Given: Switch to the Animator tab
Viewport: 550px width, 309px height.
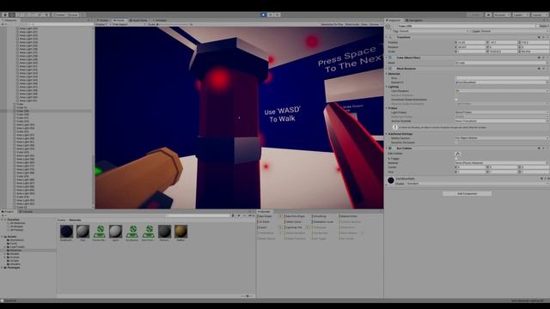Looking at the screenshot, I should point(160,21).
